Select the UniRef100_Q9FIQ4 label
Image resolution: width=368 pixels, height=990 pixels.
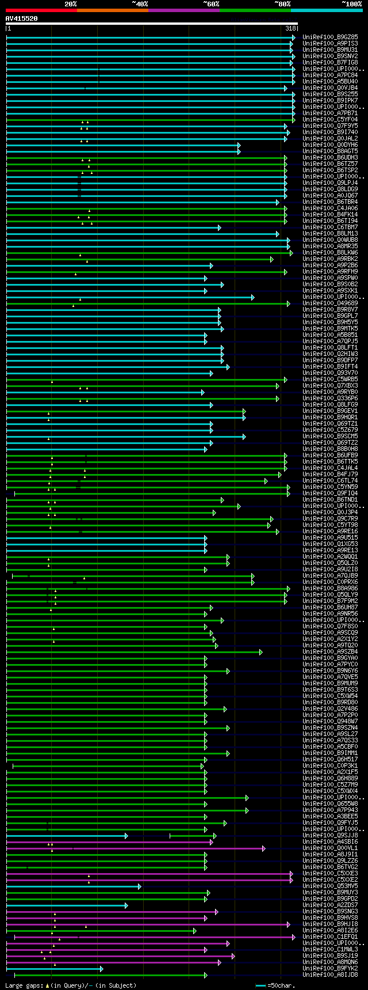coord(330,493)
